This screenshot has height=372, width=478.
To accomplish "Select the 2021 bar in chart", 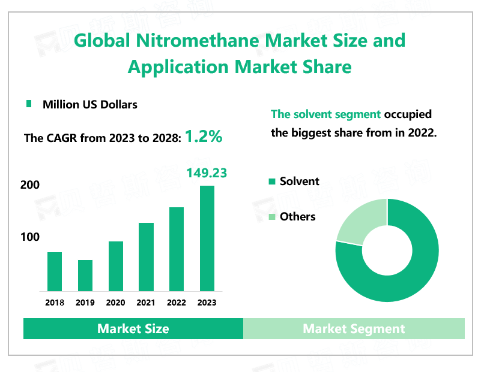I will coord(146,257).
